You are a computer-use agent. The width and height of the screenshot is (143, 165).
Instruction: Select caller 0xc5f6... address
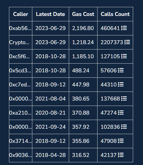19,56
